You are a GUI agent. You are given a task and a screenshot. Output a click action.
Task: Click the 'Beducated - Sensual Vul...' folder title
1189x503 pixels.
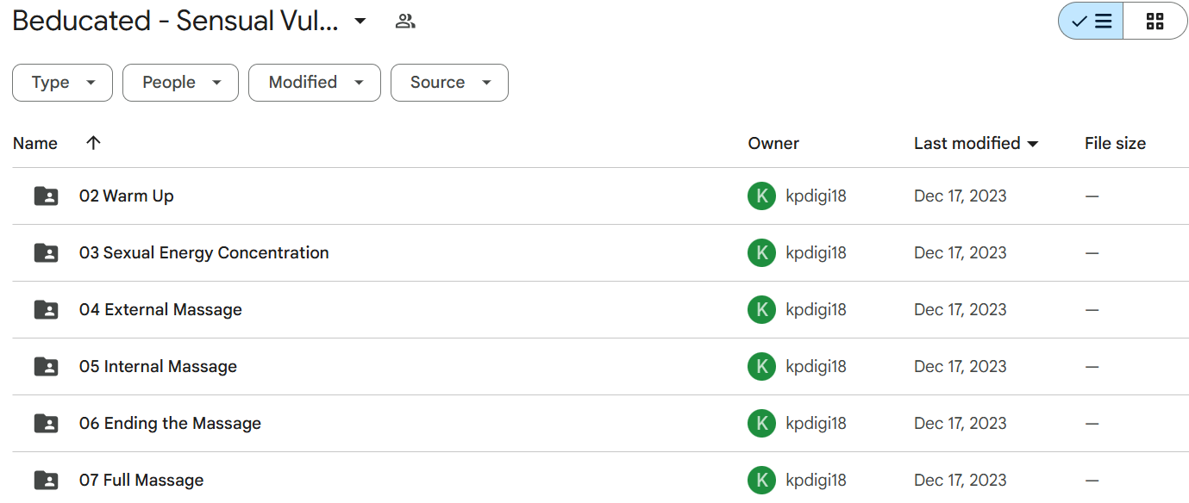coord(176,22)
